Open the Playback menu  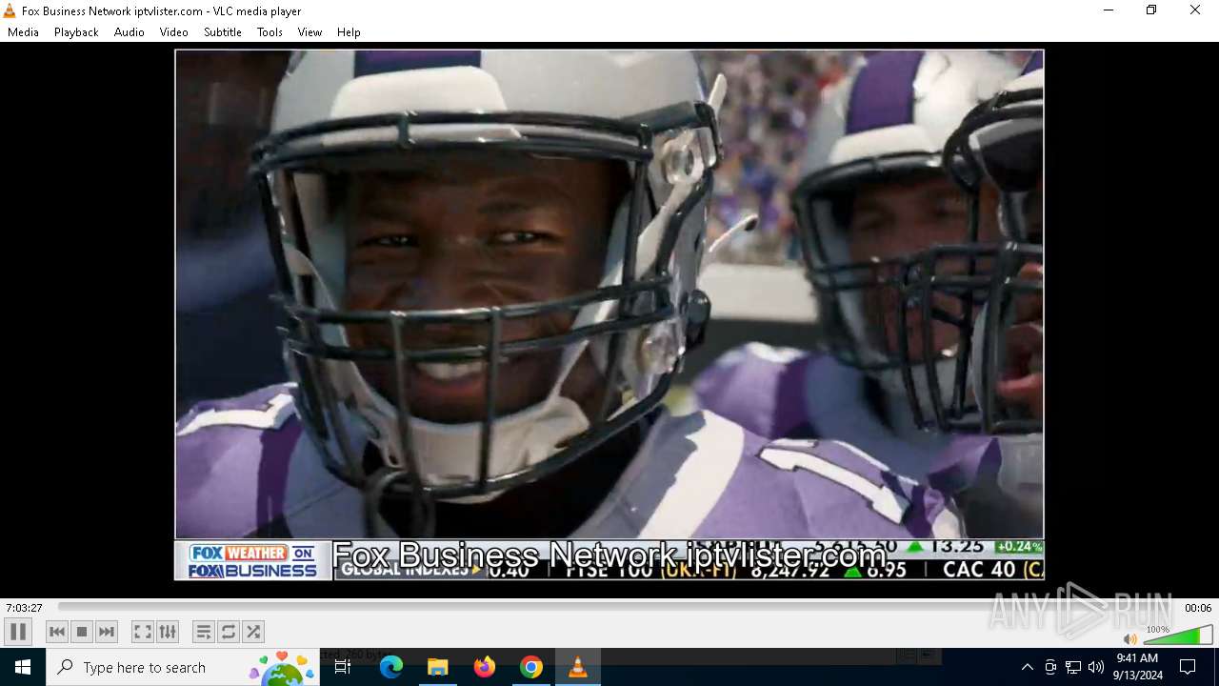pyautogui.click(x=76, y=32)
